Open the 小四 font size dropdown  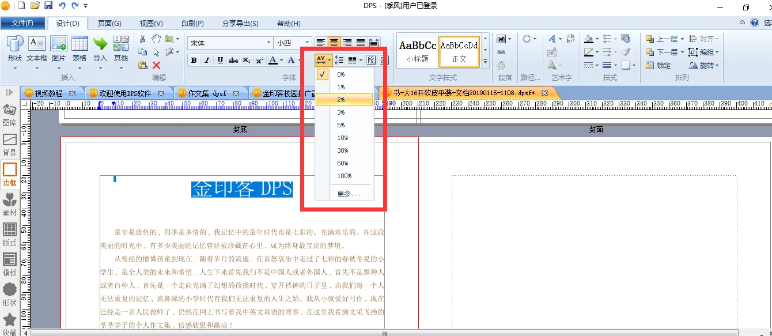coord(307,43)
